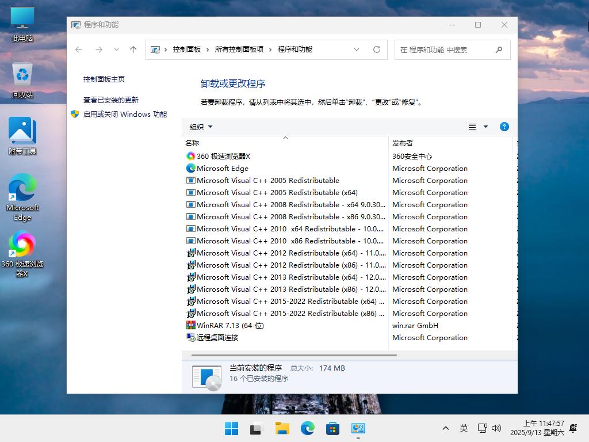This screenshot has height=442, width=589.
Task: Launch Edge from the taskbar
Action: [x=308, y=428]
